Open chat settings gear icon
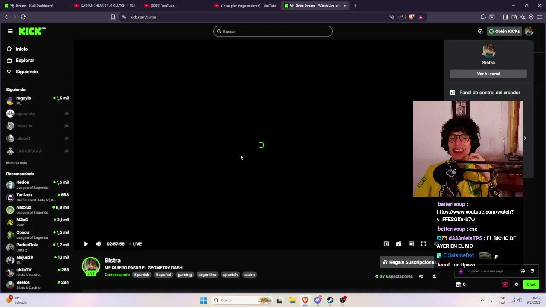546x307 pixels. [516, 284]
